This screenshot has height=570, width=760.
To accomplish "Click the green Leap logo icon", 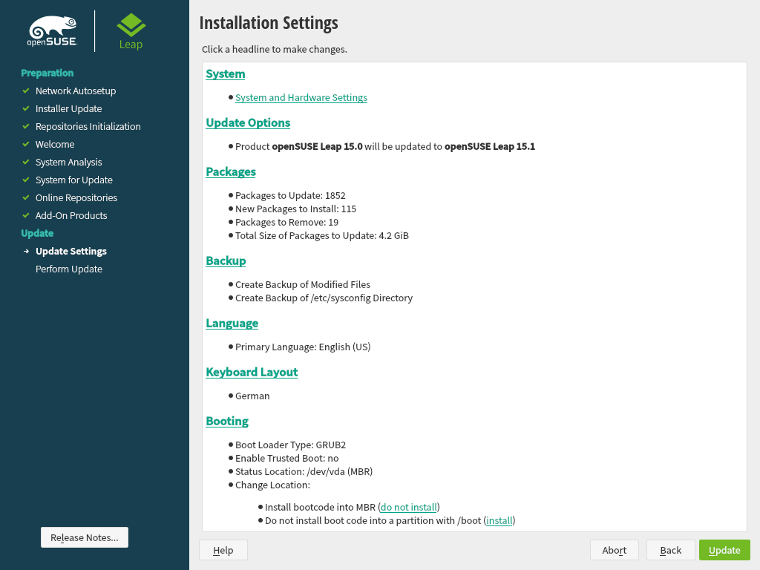I will (131, 25).
